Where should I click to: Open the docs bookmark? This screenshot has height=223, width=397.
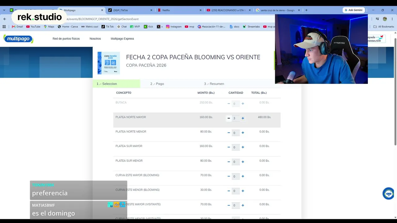pos(234,27)
